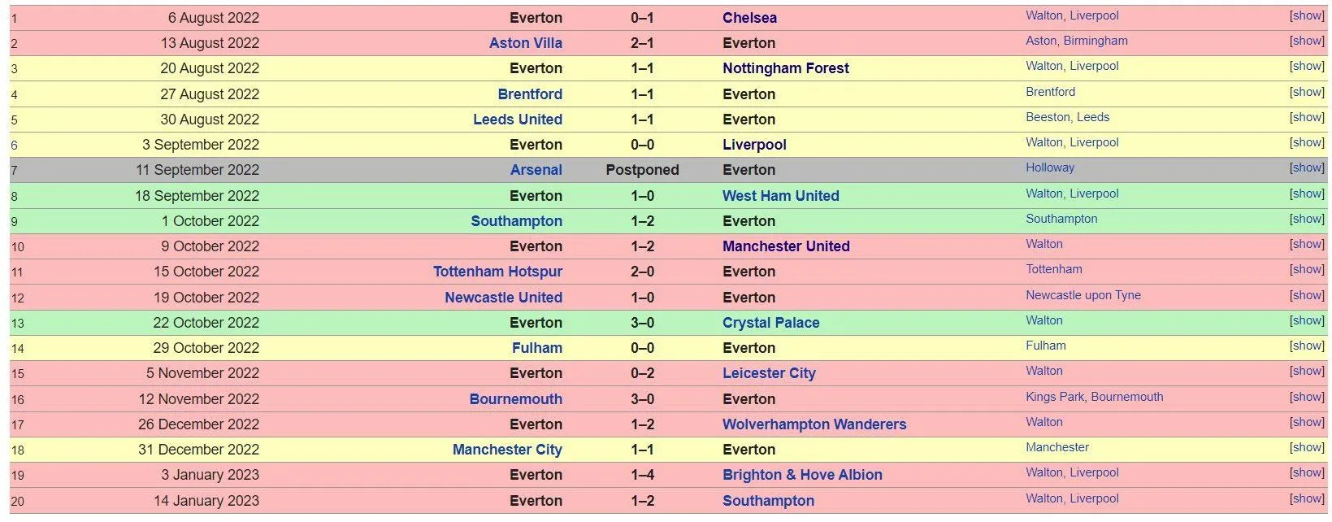1332x522 pixels.
Task: Open the Kings Park, Bournemouth location link
Action: click(x=1094, y=397)
